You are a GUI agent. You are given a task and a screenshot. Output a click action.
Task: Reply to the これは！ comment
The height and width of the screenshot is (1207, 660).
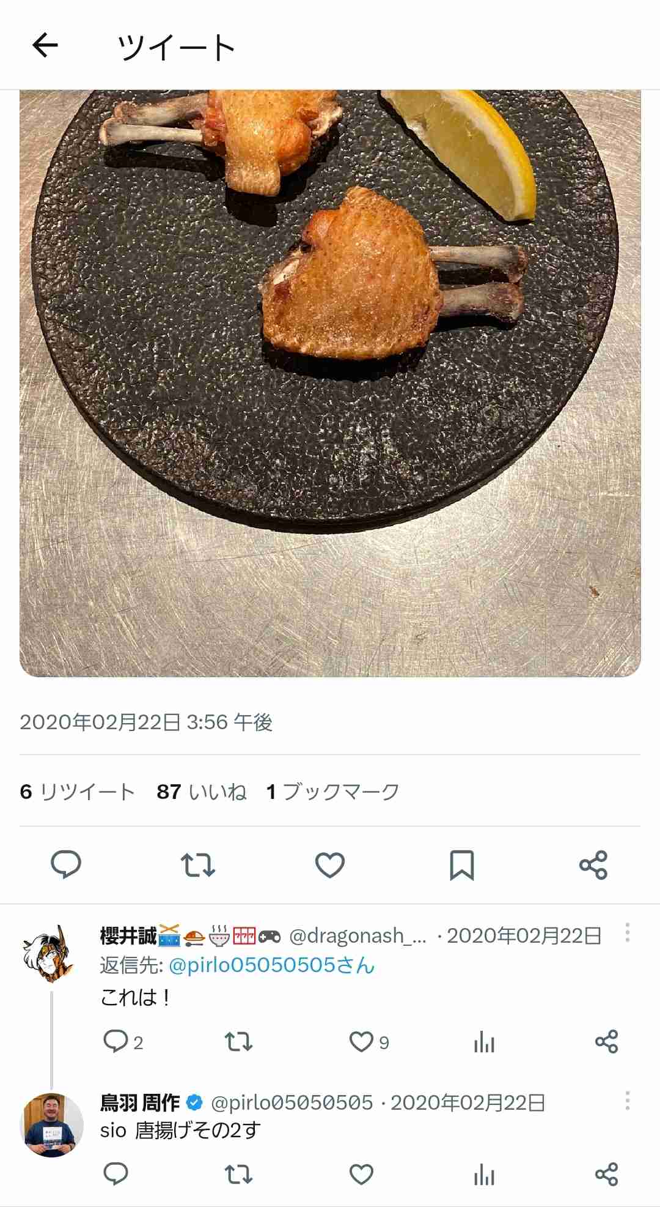click(x=116, y=1041)
